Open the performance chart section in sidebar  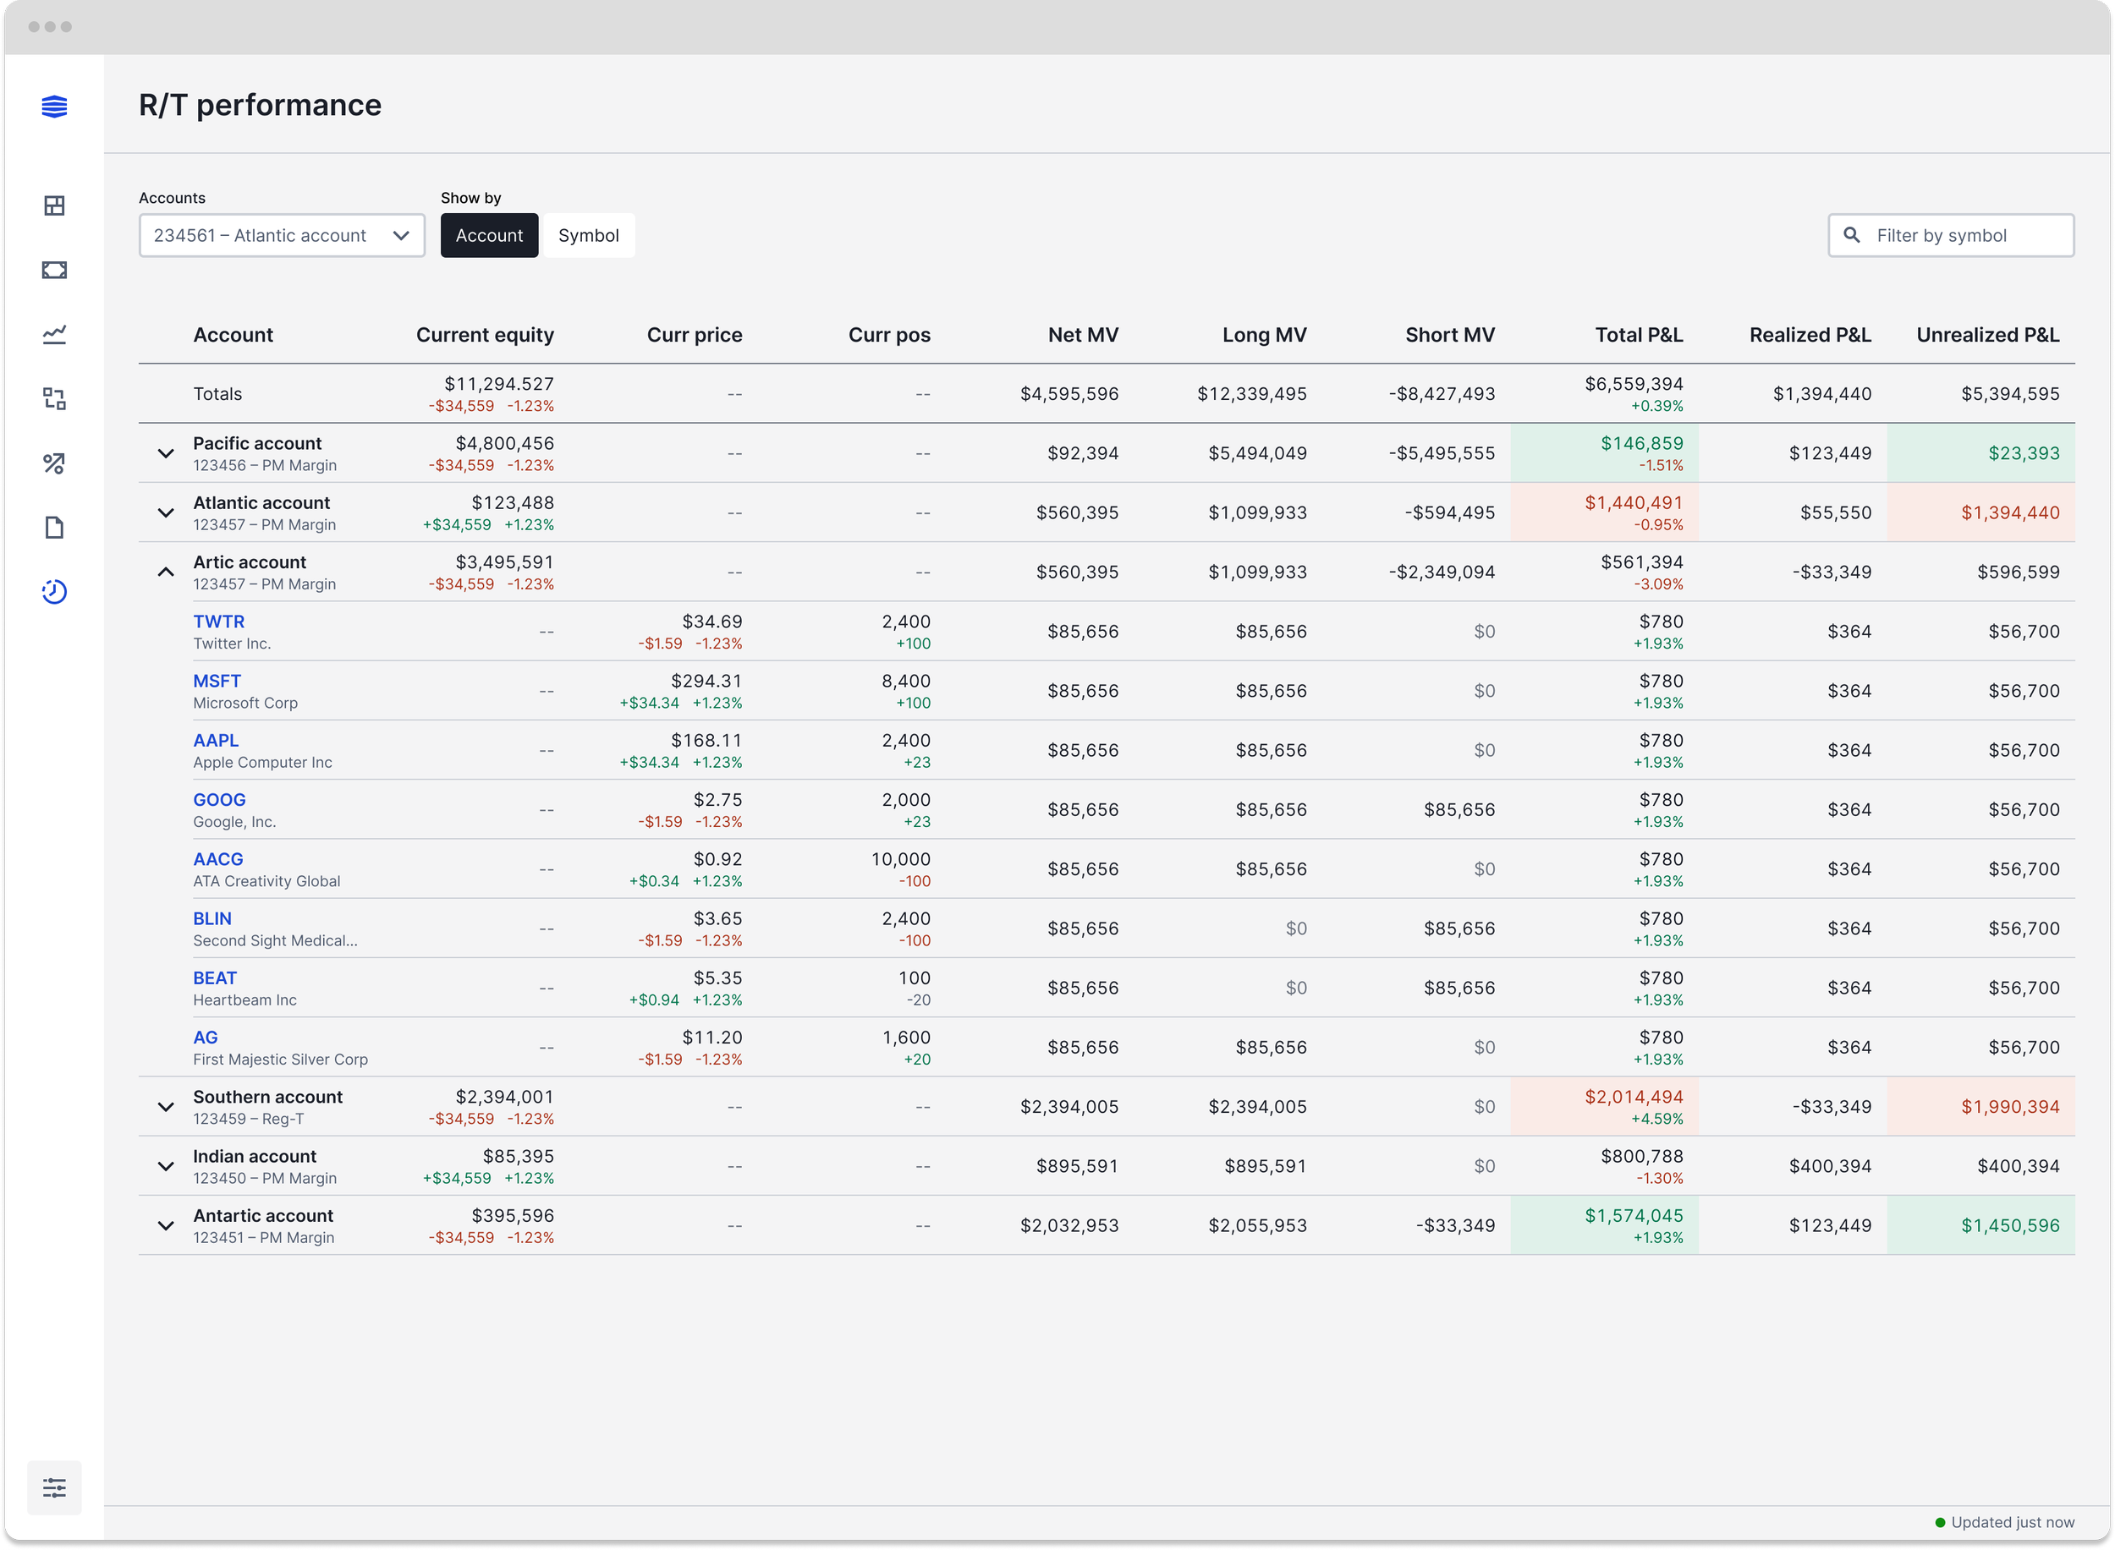click(x=53, y=334)
